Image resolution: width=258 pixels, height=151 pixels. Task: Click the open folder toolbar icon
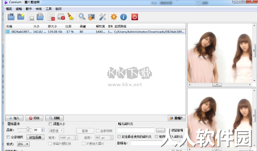[21, 17]
